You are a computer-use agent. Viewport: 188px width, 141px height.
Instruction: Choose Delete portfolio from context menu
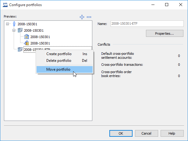pos(59,61)
